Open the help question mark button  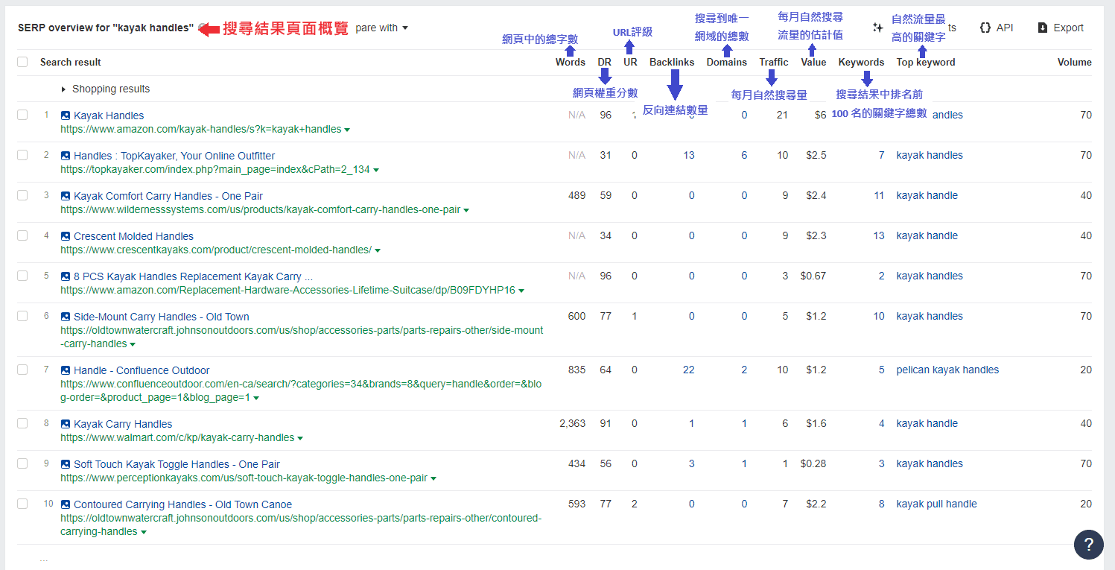1088,544
